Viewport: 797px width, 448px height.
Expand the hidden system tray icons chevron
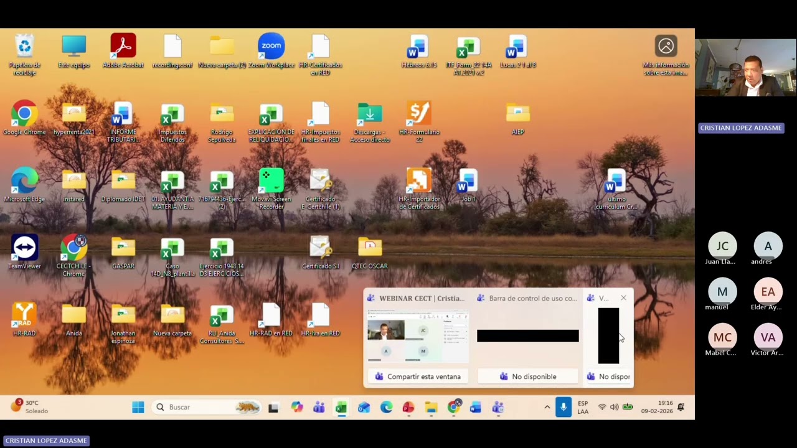tap(547, 407)
